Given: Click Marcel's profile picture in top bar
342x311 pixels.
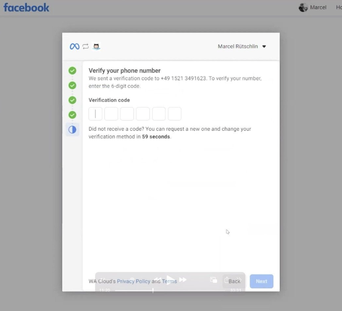Looking at the screenshot, I should pyautogui.click(x=303, y=7).
